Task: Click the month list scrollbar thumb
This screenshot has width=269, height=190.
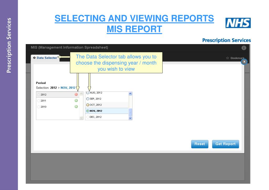Action: 130,112
